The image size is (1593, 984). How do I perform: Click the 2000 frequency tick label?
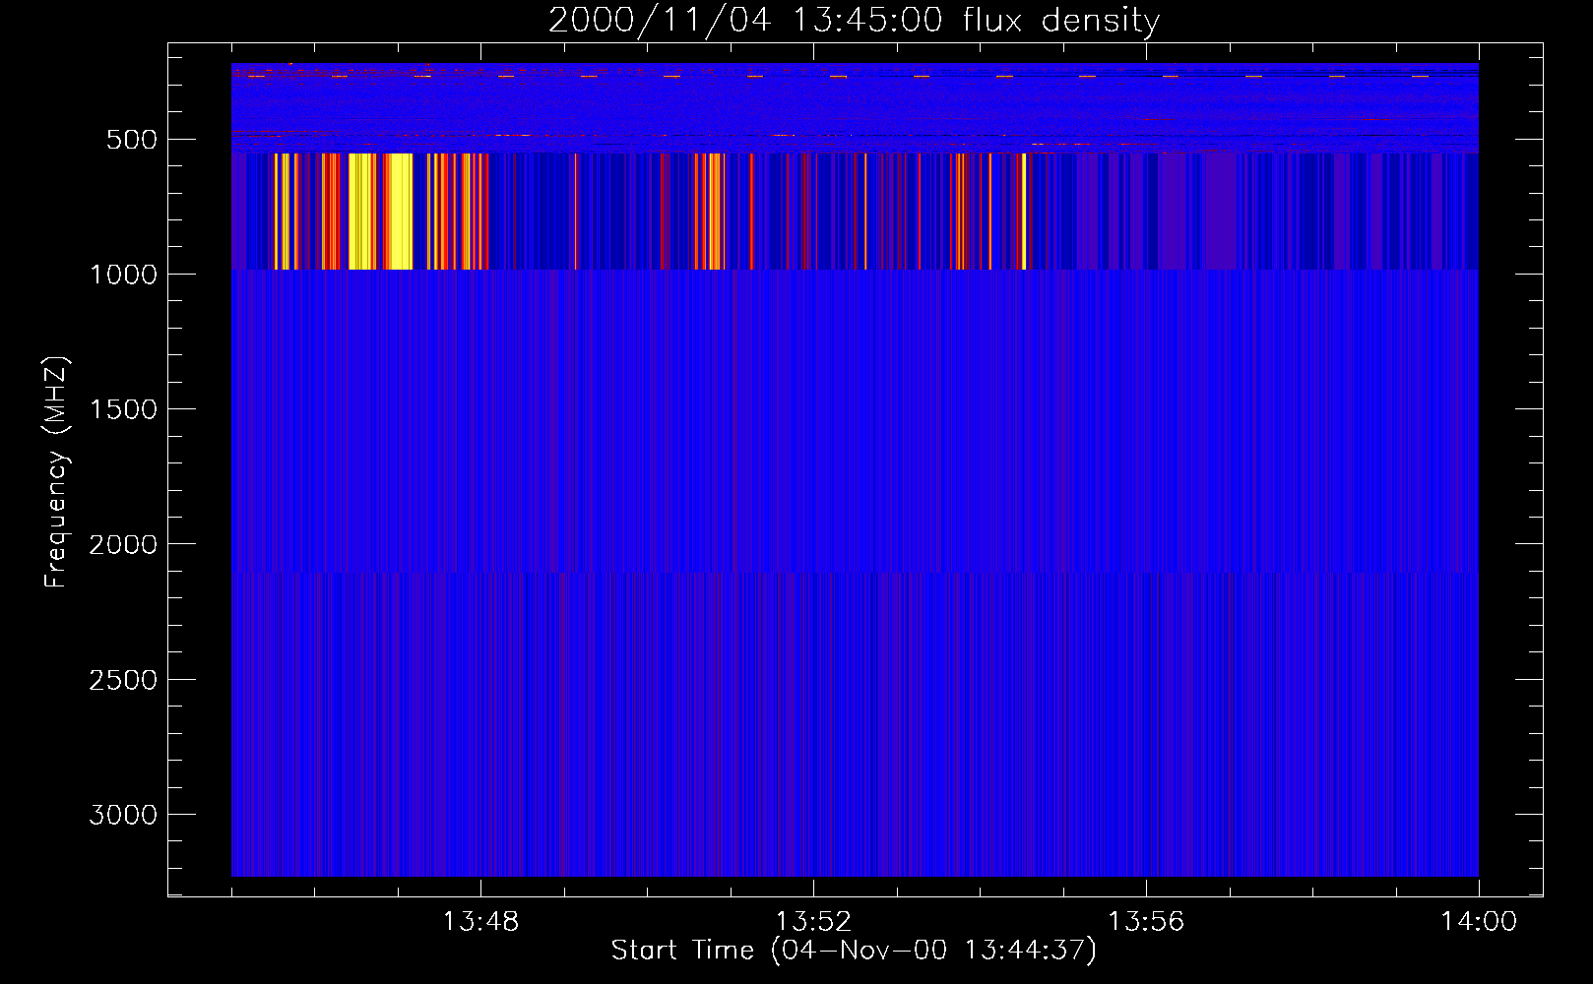(x=123, y=545)
